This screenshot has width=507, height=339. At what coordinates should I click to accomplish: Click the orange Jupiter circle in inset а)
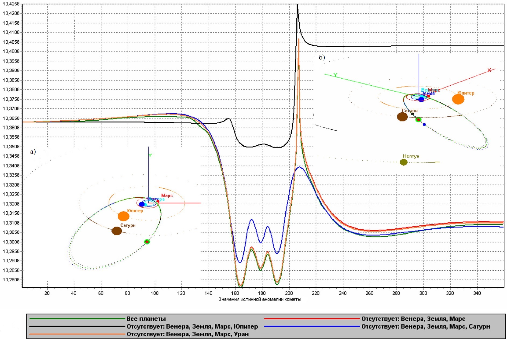point(124,216)
